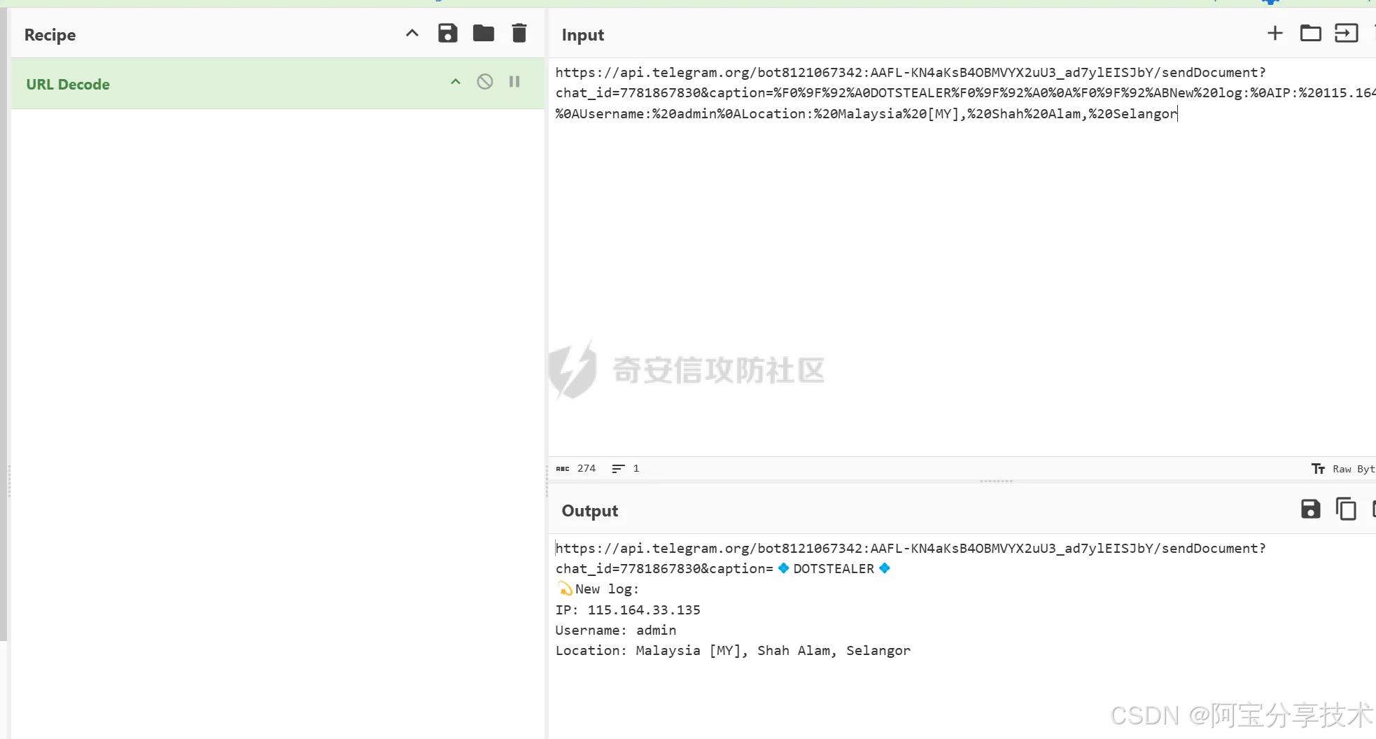Click the New log: output line

point(598,589)
